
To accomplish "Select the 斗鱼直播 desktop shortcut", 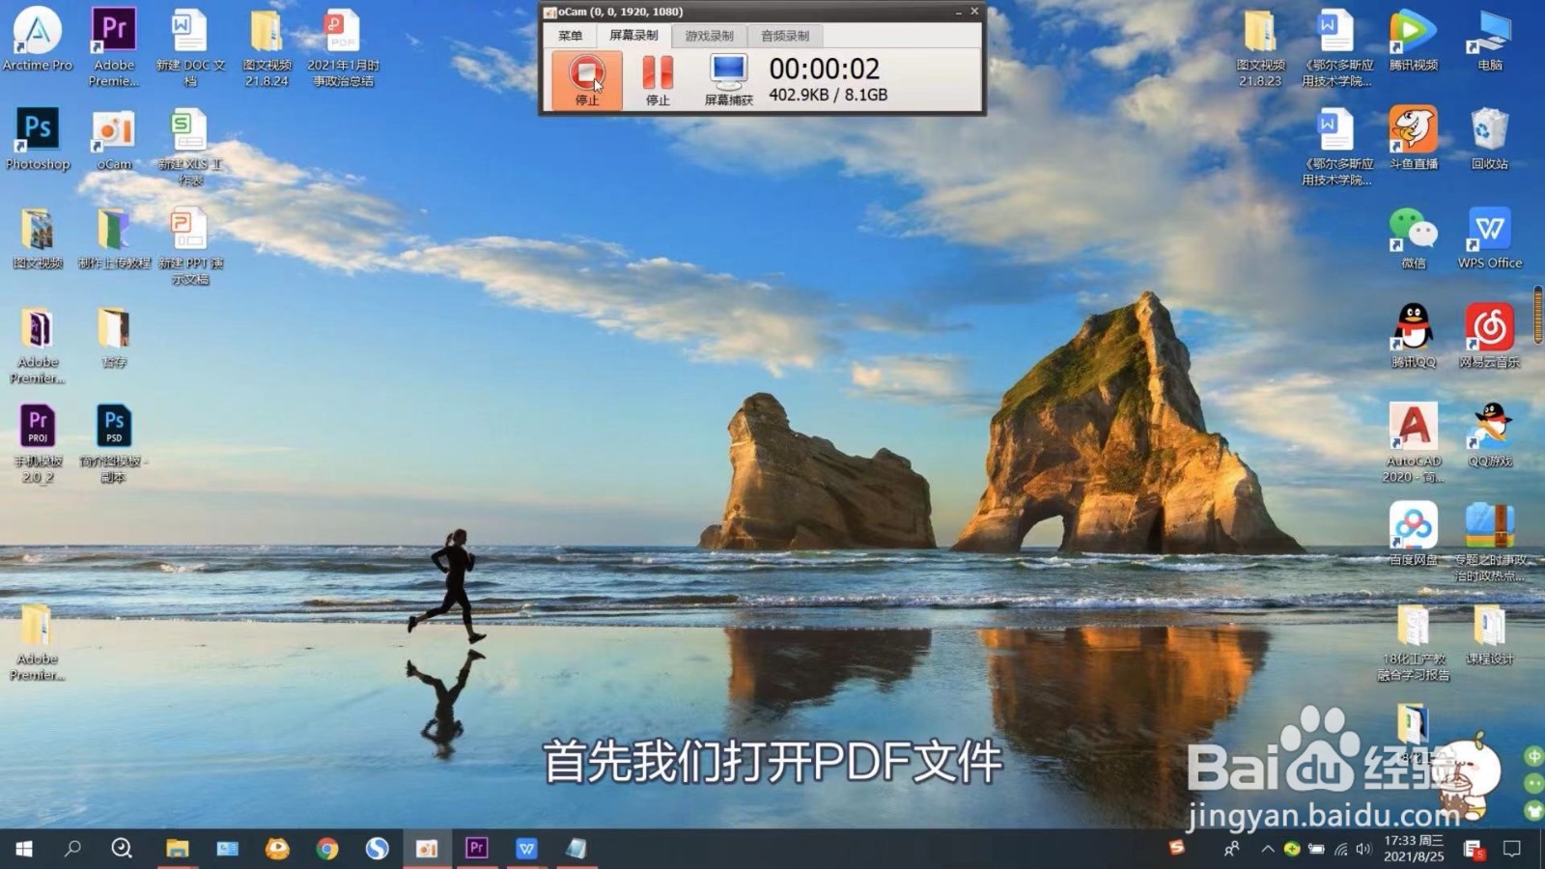I will (x=1414, y=139).
